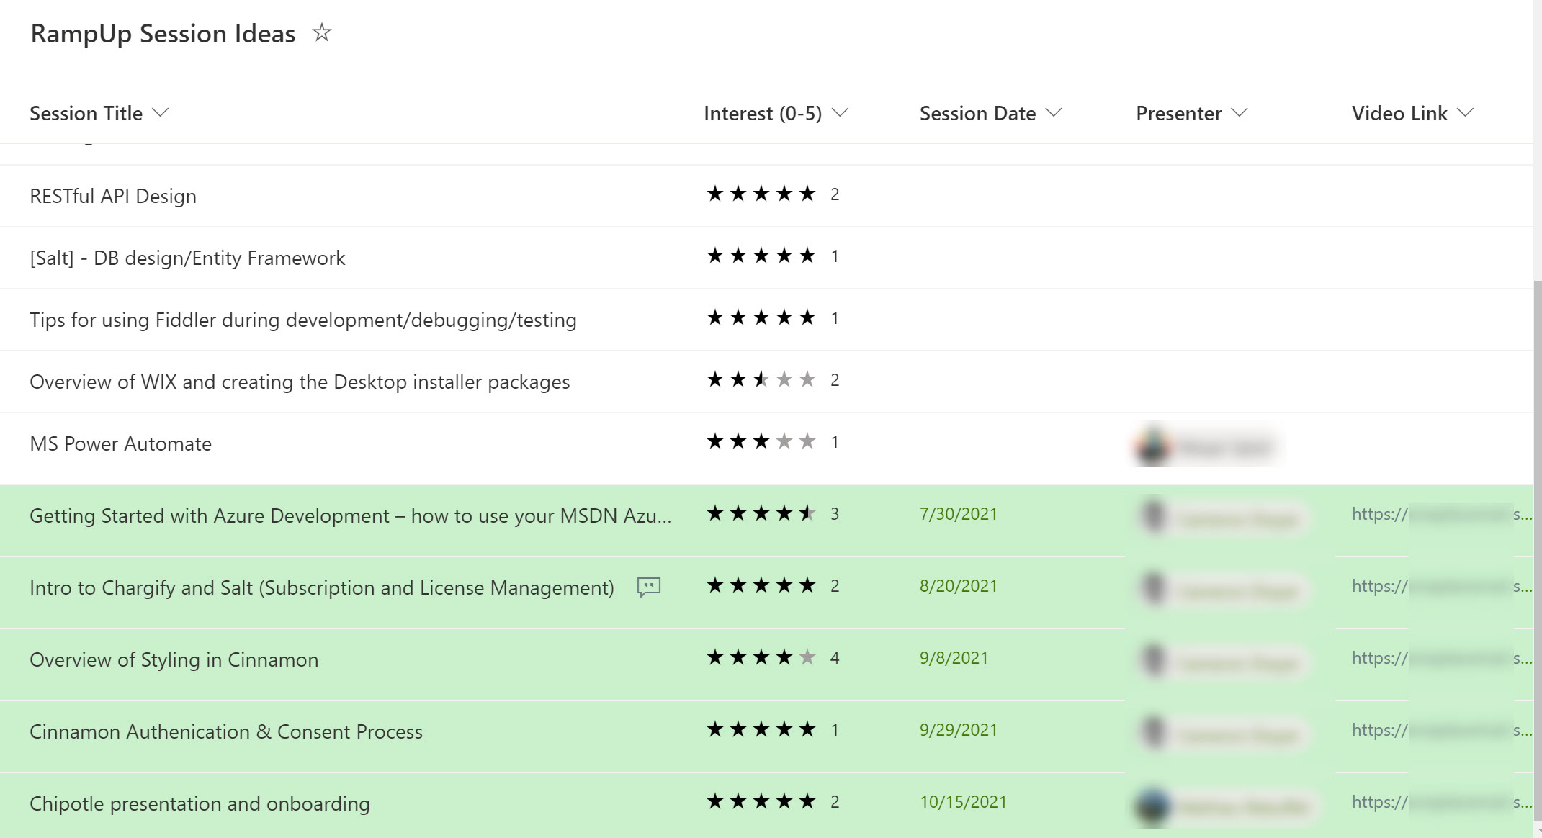Screen dimensions: 1542x838
Task: Open the [Salt] - DB design/Entity Framework item
Action: pos(187,258)
